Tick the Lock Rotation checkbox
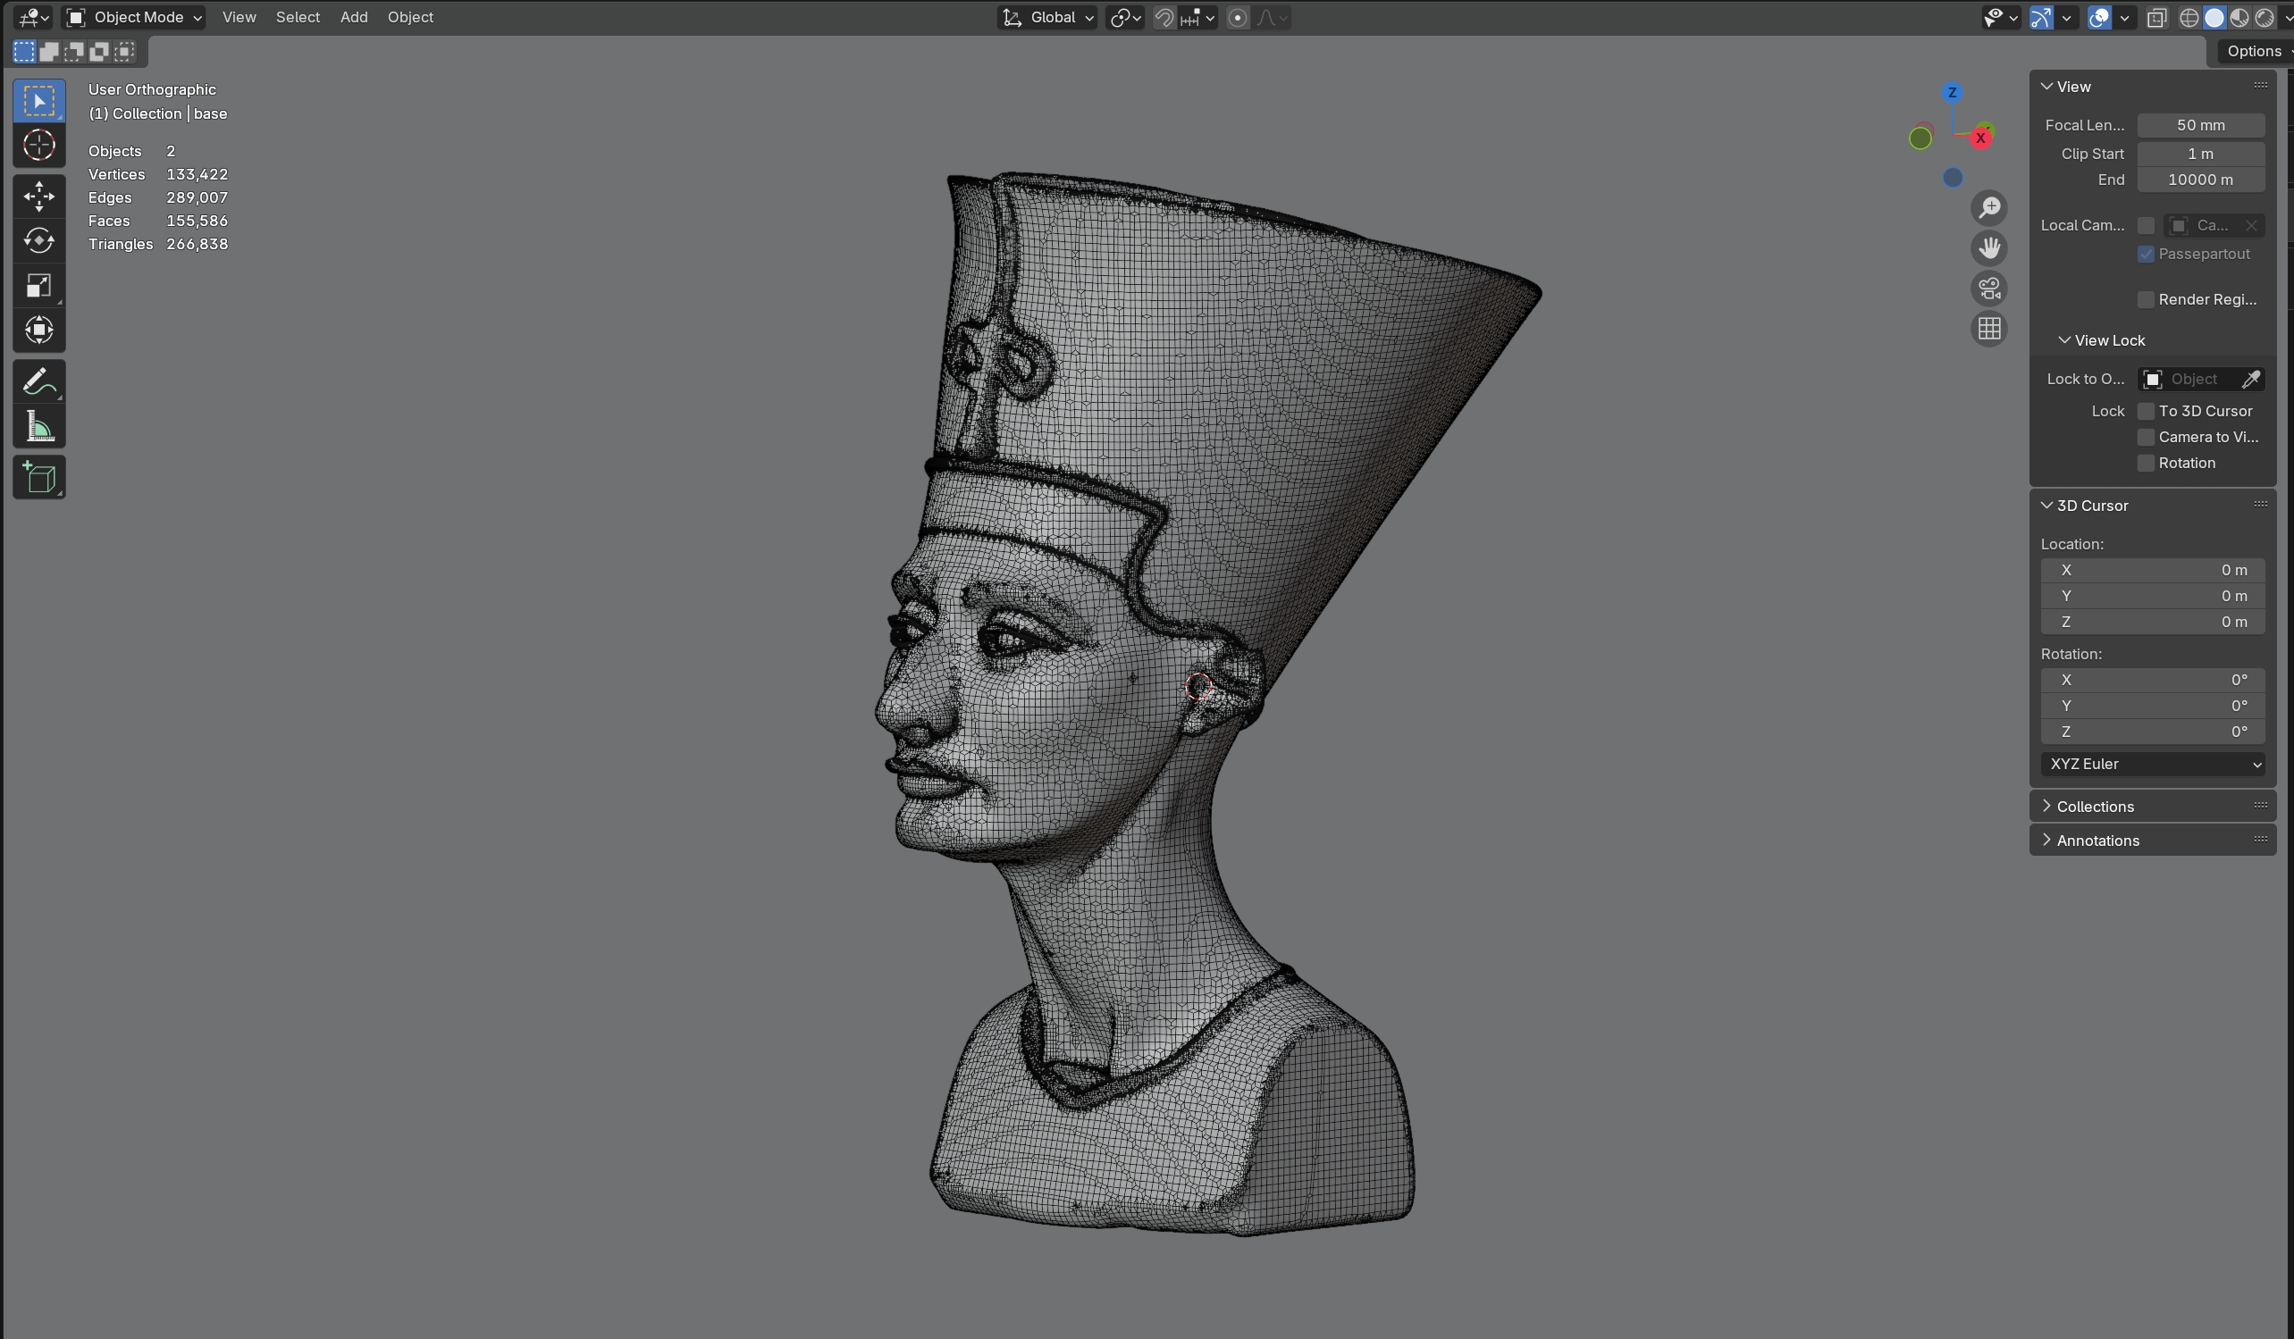This screenshot has height=1339, width=2294. tap(2146, 463)
